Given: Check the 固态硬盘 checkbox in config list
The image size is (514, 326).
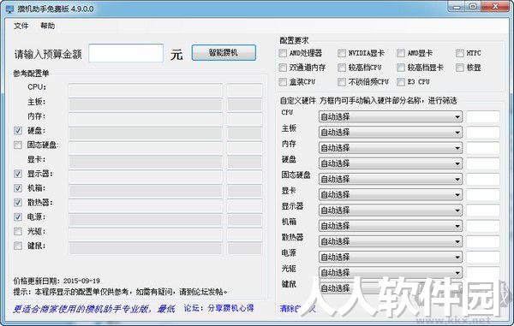Looking at the screenshot, I should coord(18,145).
